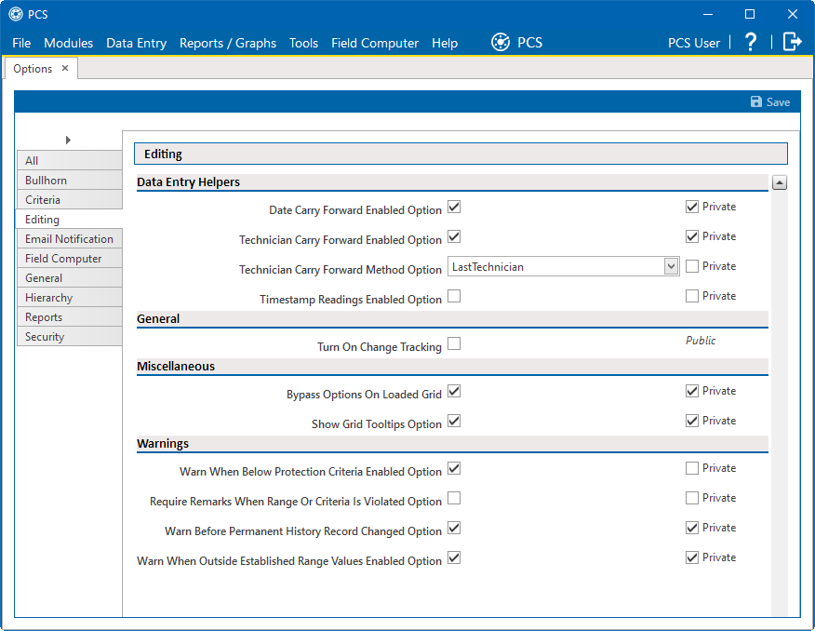Check Private for Timestamp Readings option

tap(692, 296)
